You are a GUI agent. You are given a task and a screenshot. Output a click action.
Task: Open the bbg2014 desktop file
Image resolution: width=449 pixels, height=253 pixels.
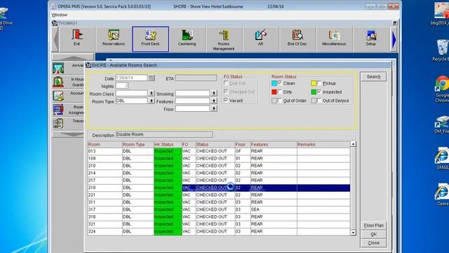(x=441, y=14)
